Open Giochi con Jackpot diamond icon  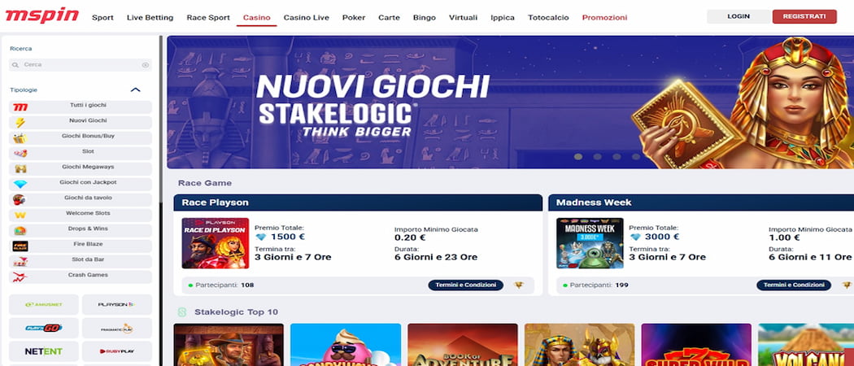pos(20,185)
